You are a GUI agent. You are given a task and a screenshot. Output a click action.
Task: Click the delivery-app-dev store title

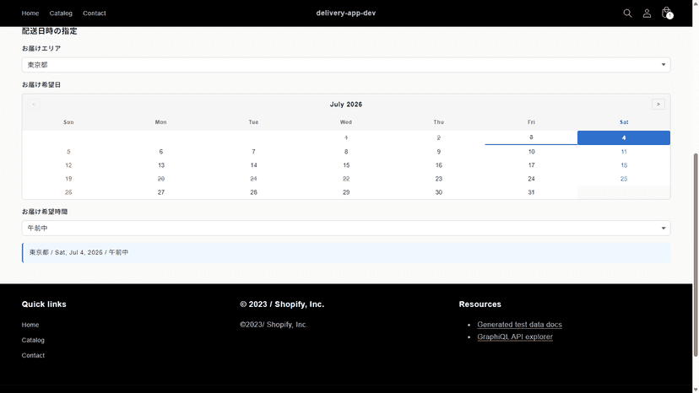(x=346, y=13)
